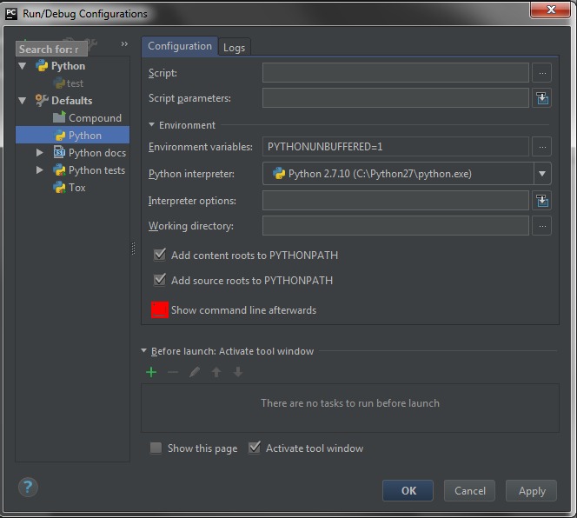Screen dimensions: 577x518
Task: Collapse the Before launch section
Action: 144,351
